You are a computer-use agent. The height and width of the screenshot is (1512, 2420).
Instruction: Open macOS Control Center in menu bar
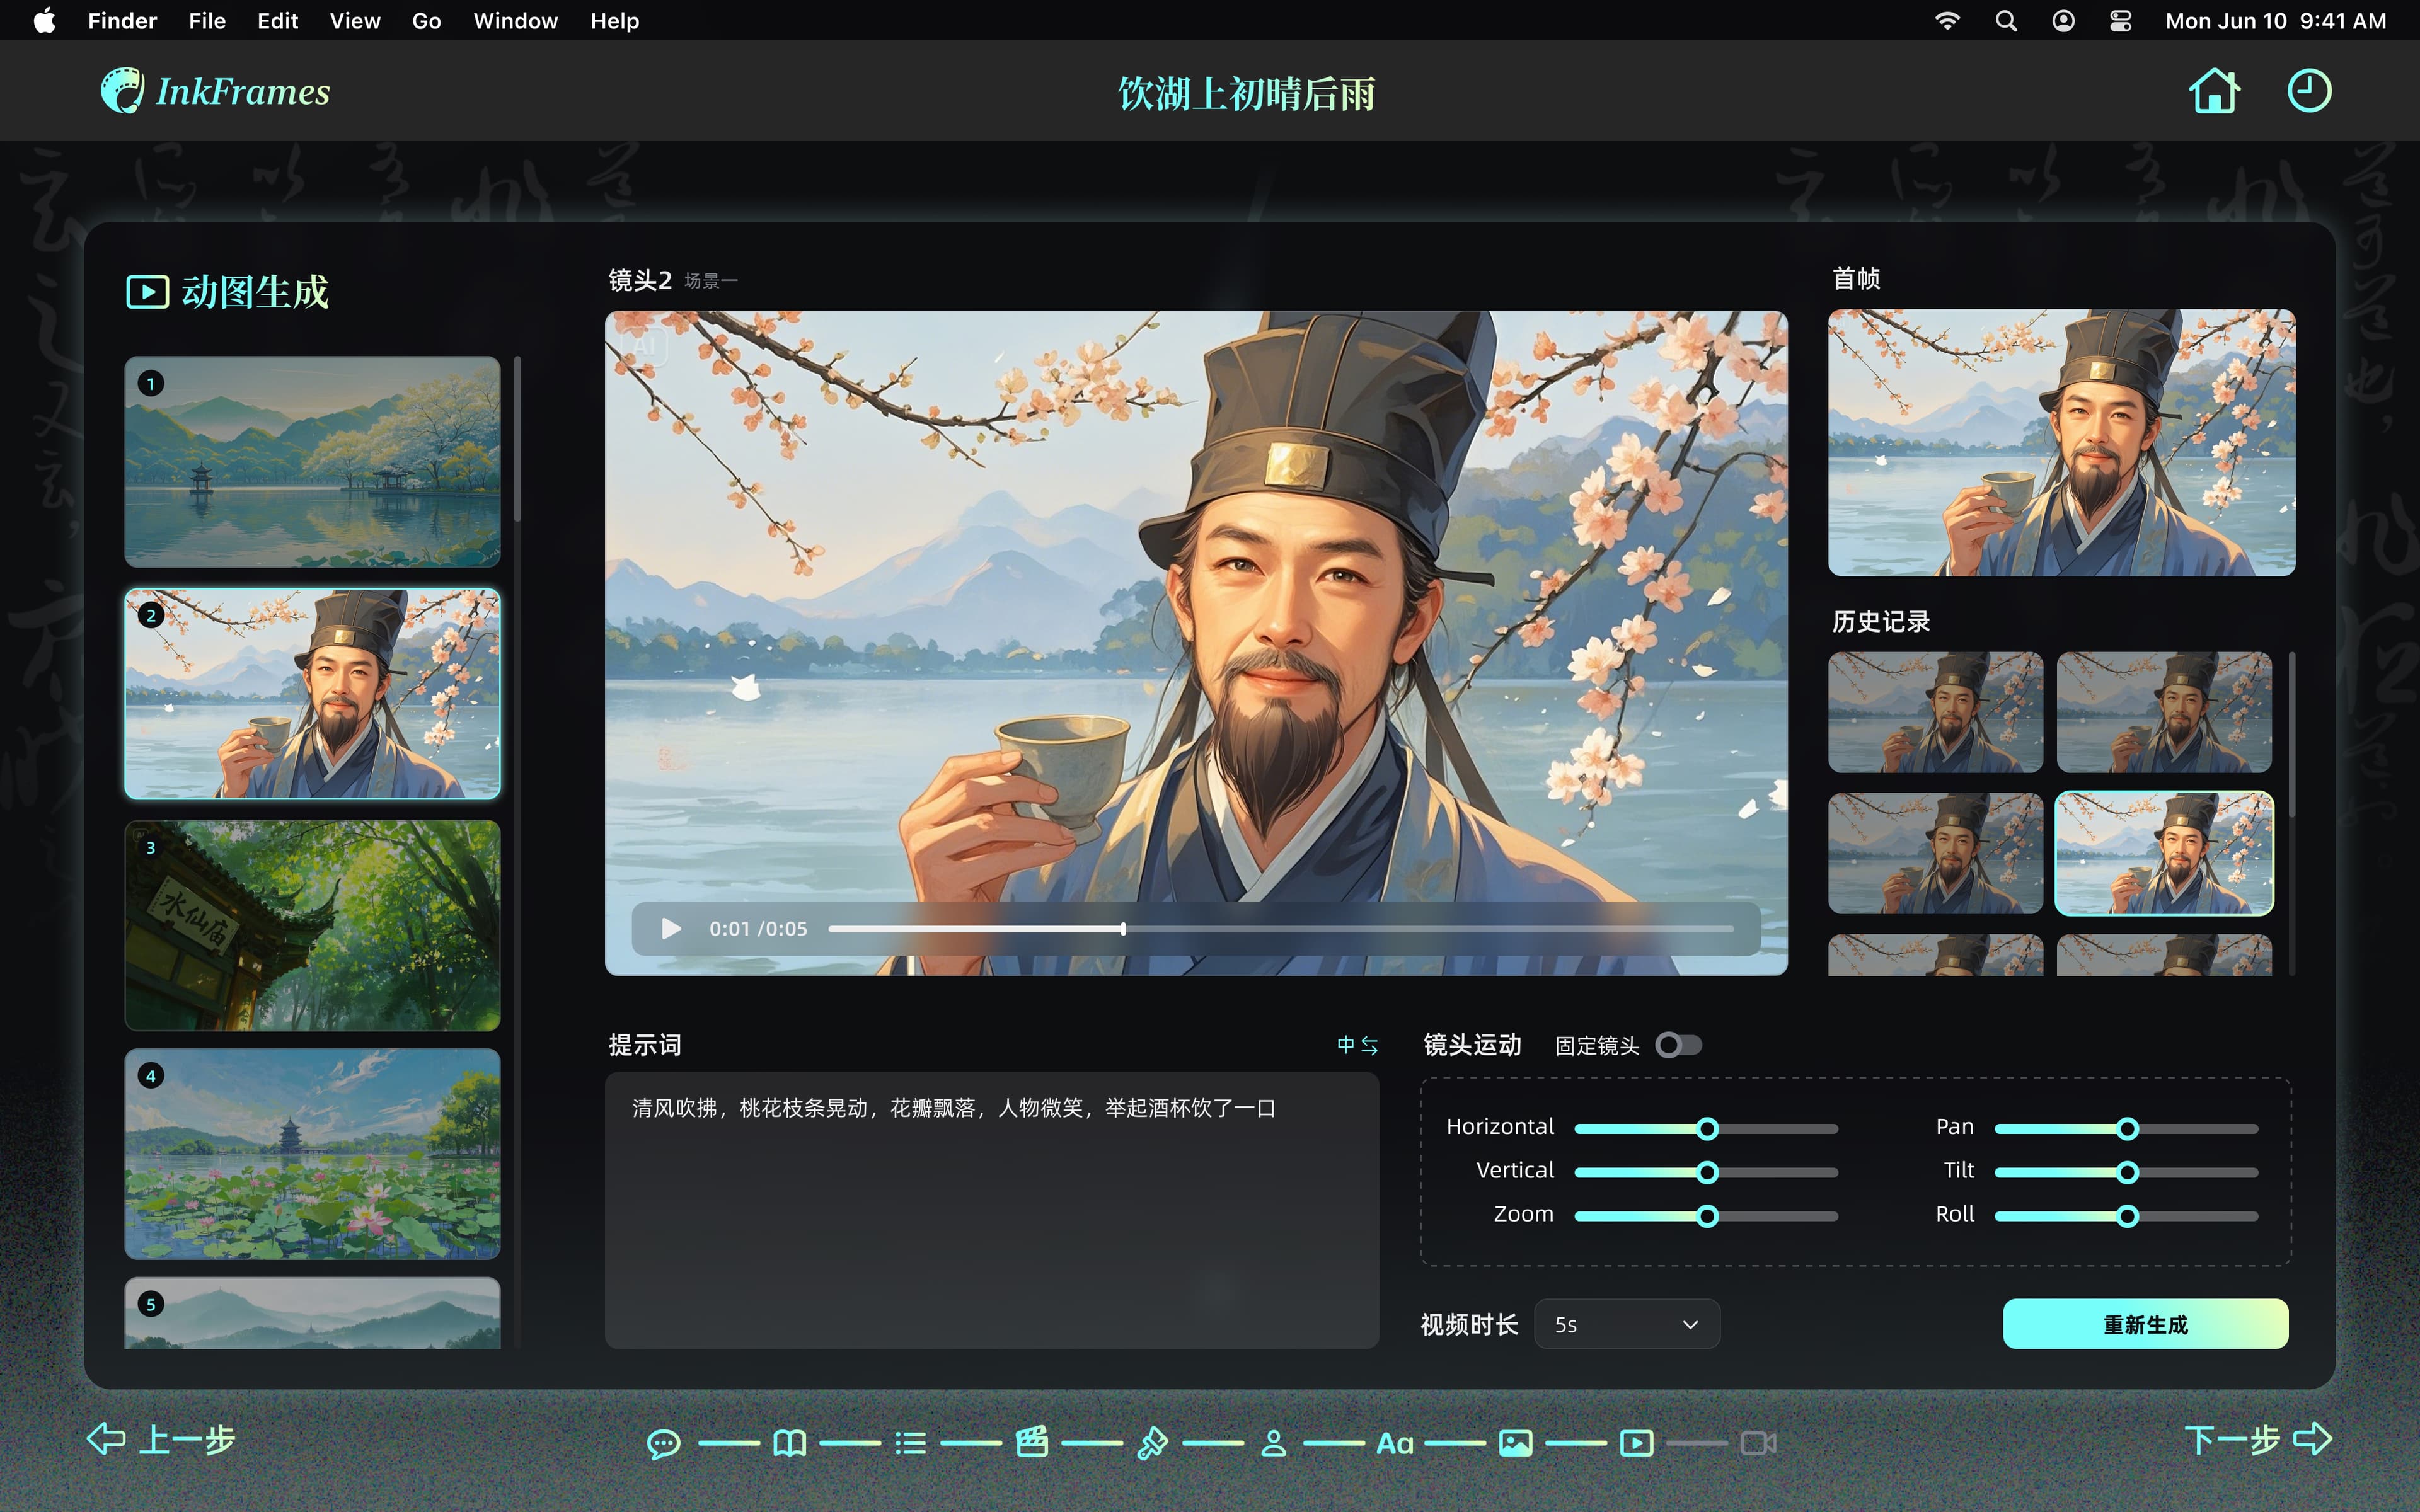(x=2120, y=21)
